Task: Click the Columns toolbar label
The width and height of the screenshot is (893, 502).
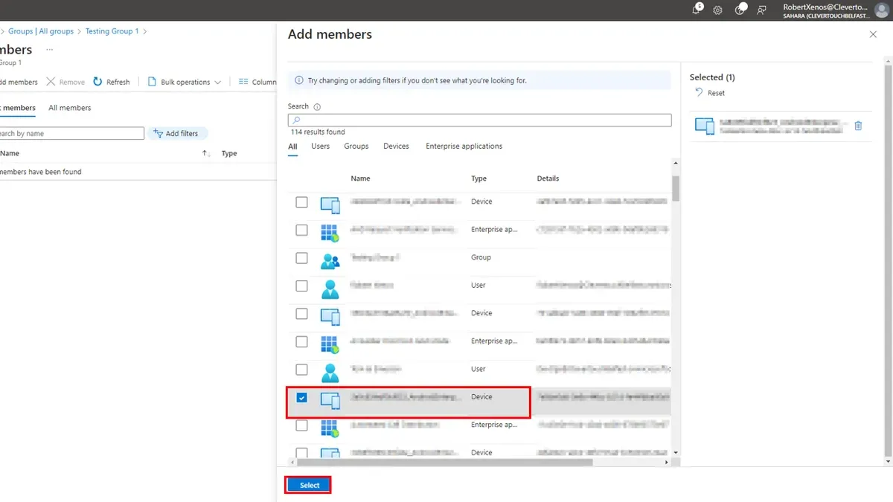Action: (x=264, y=82)
